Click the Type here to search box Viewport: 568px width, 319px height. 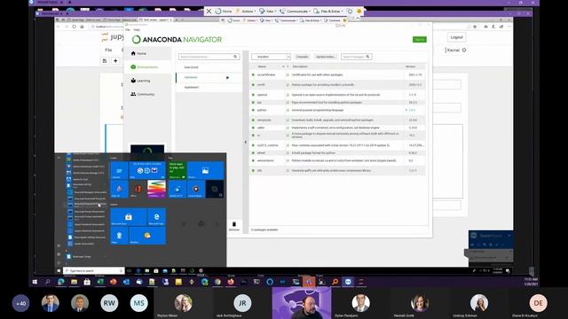point(93,270)
